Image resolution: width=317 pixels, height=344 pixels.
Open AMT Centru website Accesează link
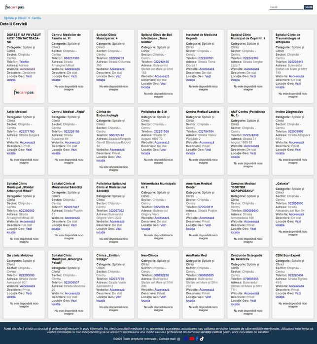coord(251,146)
